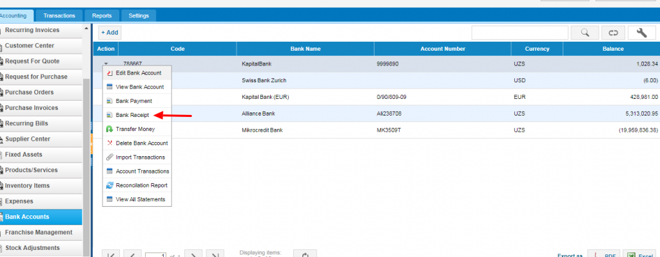Image resolution: width=660 pixels, height=257 pixels.
Task: Click the page number input box
Action: tap(155, 255)
